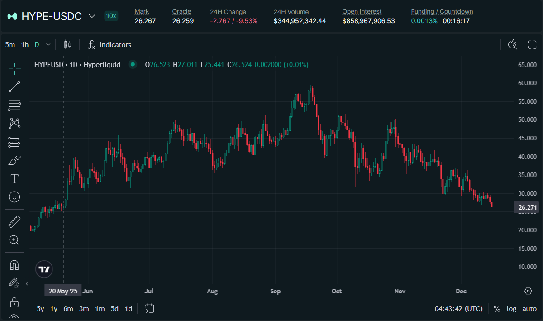The height and width of the screenshot is (321, 543).
Task: Toggle percent scale mode
Action: coord(497,309)
